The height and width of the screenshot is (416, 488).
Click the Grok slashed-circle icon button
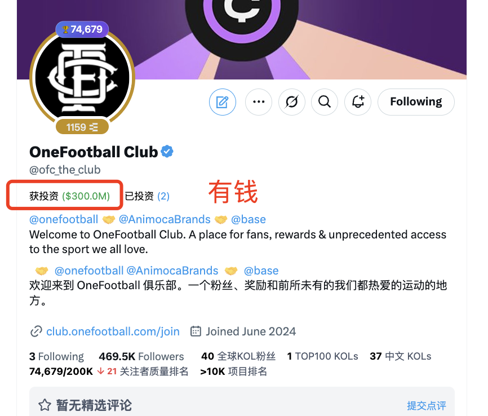tap(292, 102)
